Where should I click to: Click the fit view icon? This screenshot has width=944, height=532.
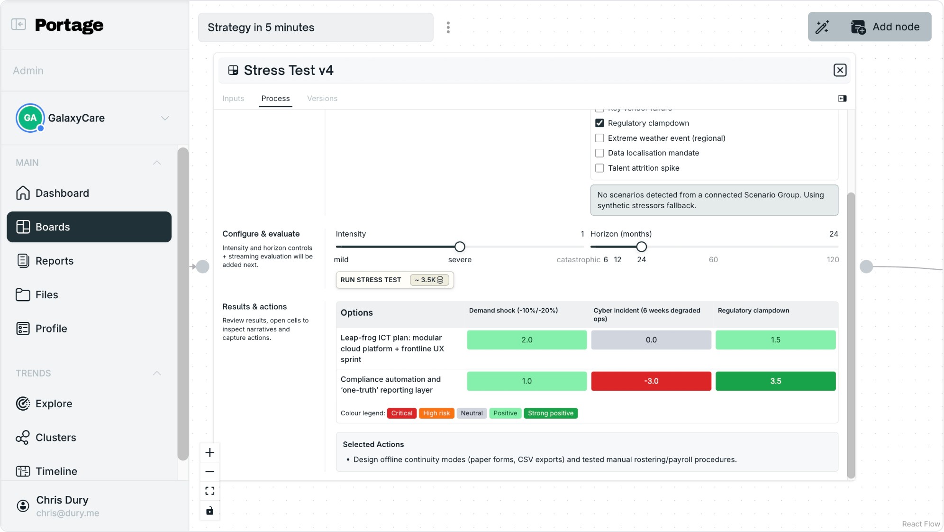tap(210, 491)
